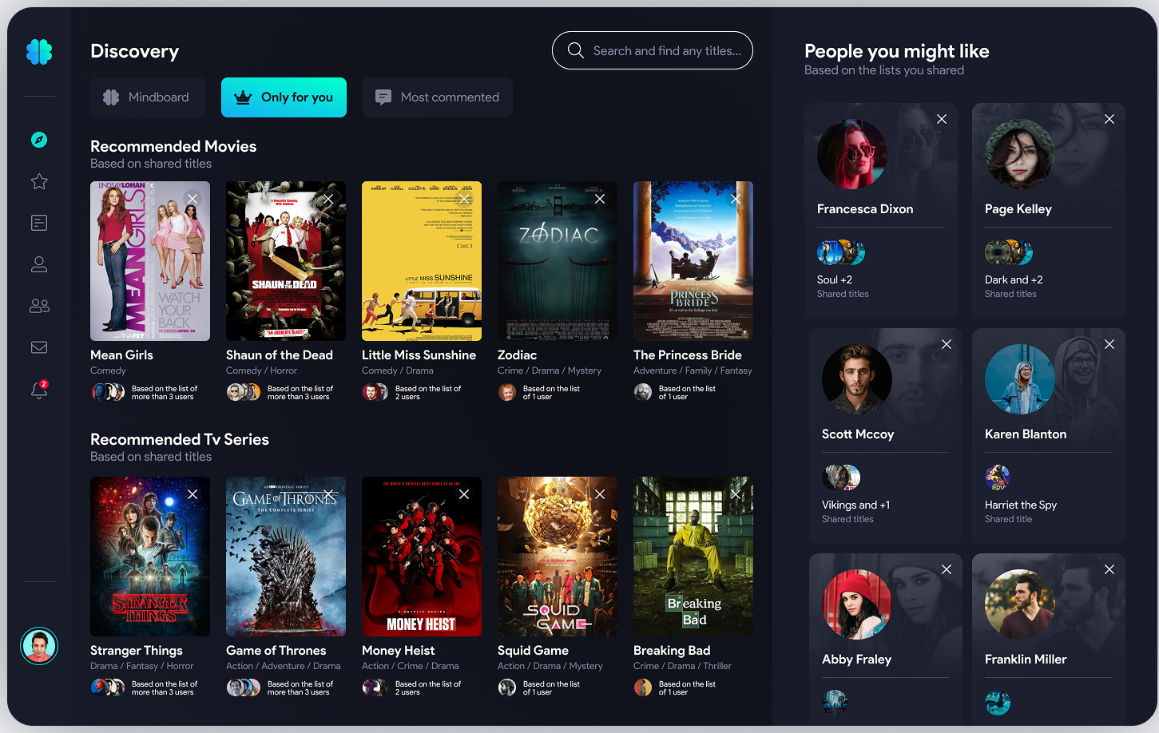Open the lists document icon in sidebar
This screenshot has height=733, width=1159.
pos(39,223)
